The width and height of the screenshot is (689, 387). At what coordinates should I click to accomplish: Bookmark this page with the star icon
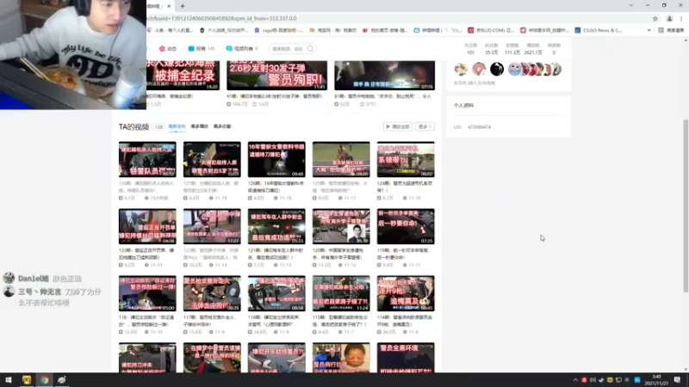point(655,18)
